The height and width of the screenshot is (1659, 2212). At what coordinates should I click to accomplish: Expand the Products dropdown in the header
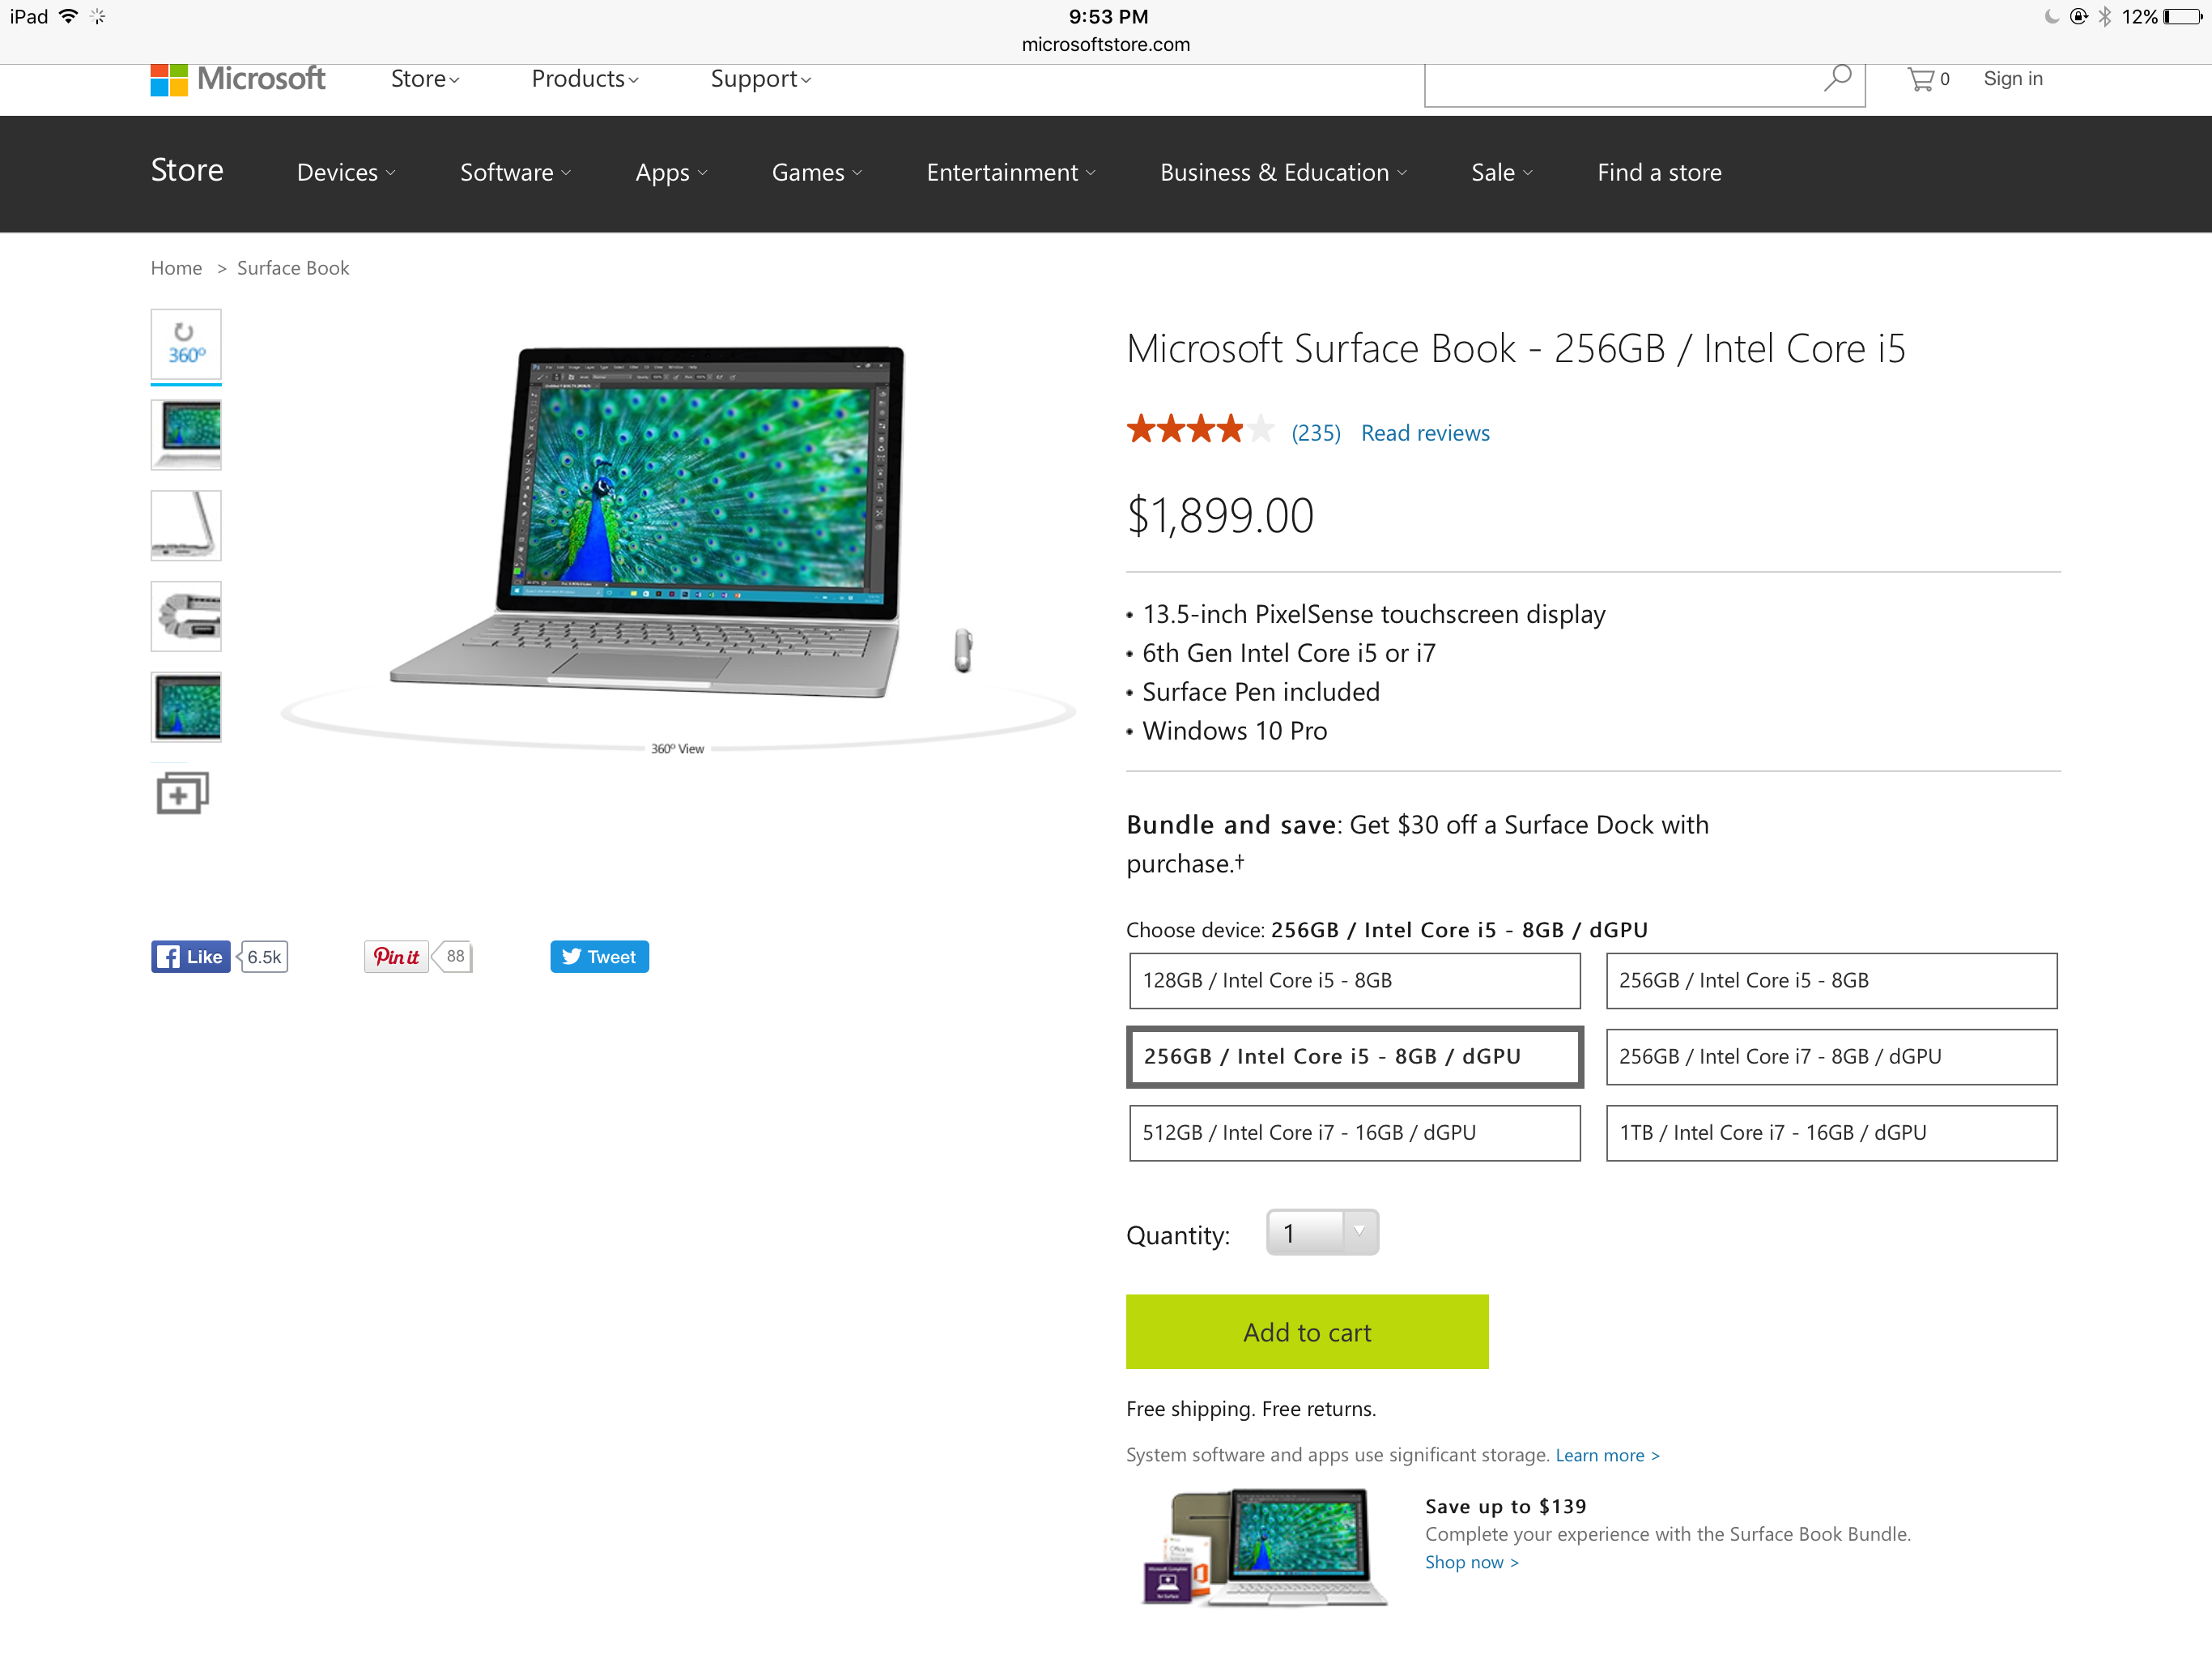[x=584, y=79]
